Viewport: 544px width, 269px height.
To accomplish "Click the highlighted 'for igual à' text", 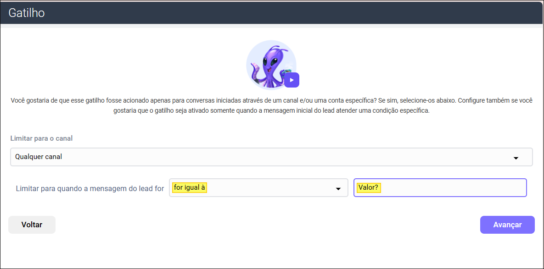I will tap(190, 187).
